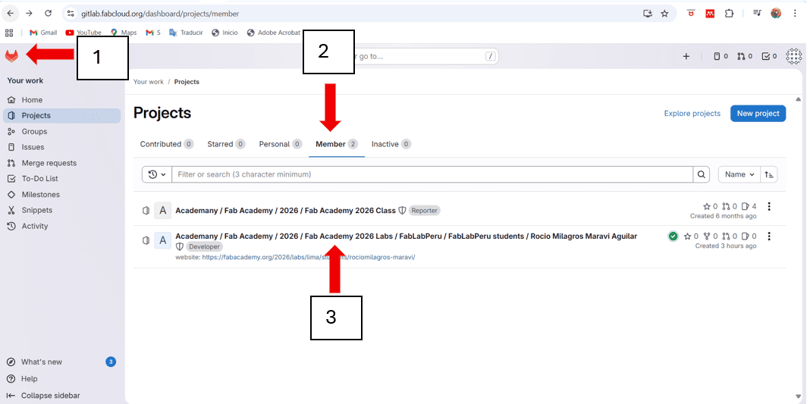This screenshot has width=810, height=404.
Task: Click issues count 4 on Class project
Action: pos(749,207)
